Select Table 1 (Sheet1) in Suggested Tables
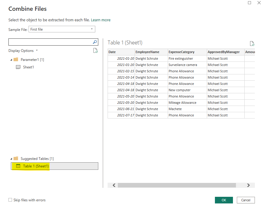 click(54, 166)
